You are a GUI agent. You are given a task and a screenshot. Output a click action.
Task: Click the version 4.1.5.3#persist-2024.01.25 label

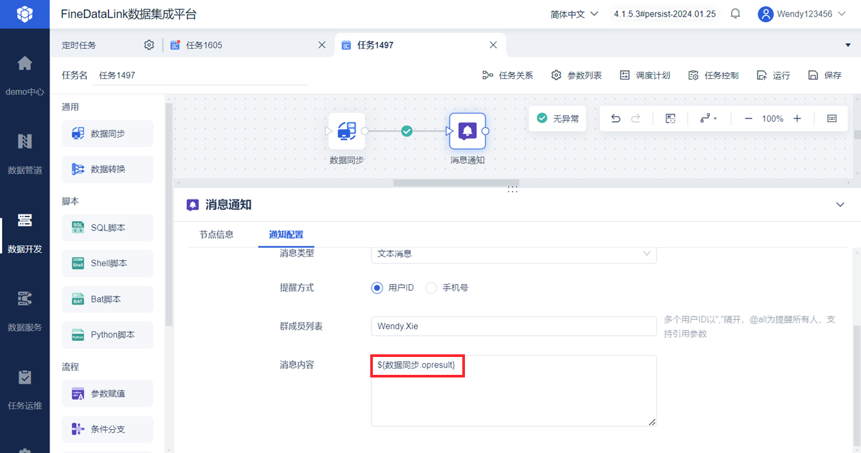click(x=665, y=14)
